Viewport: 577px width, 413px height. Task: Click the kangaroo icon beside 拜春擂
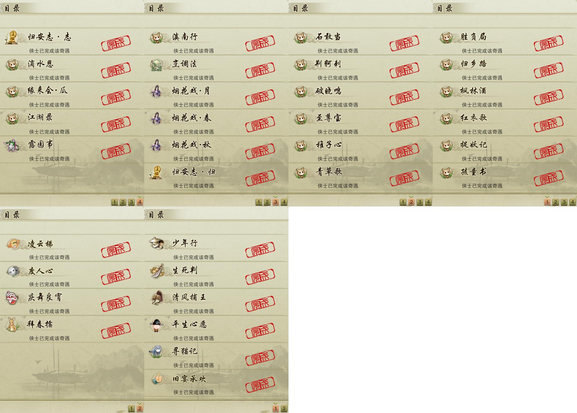coord(12,325)
